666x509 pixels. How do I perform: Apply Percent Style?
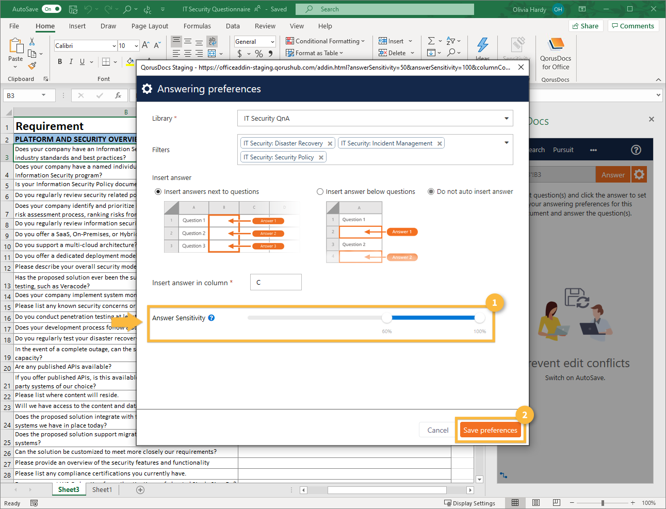coord(259,54)
